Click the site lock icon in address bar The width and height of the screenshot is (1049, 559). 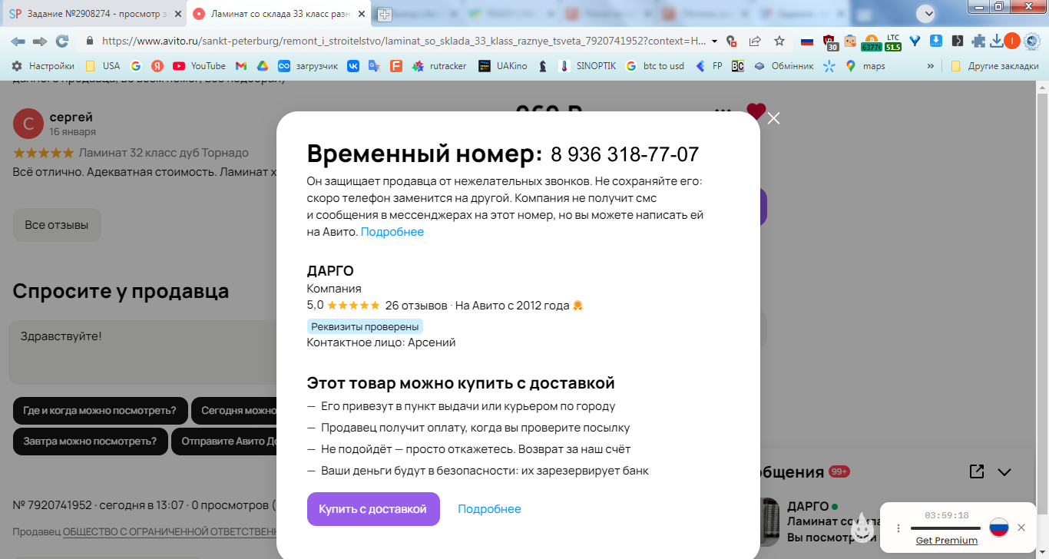(90, 41)
